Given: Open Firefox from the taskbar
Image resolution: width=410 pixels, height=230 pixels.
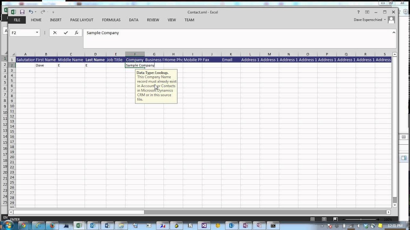Looking at the screenshot, I should tap(52, 226).
